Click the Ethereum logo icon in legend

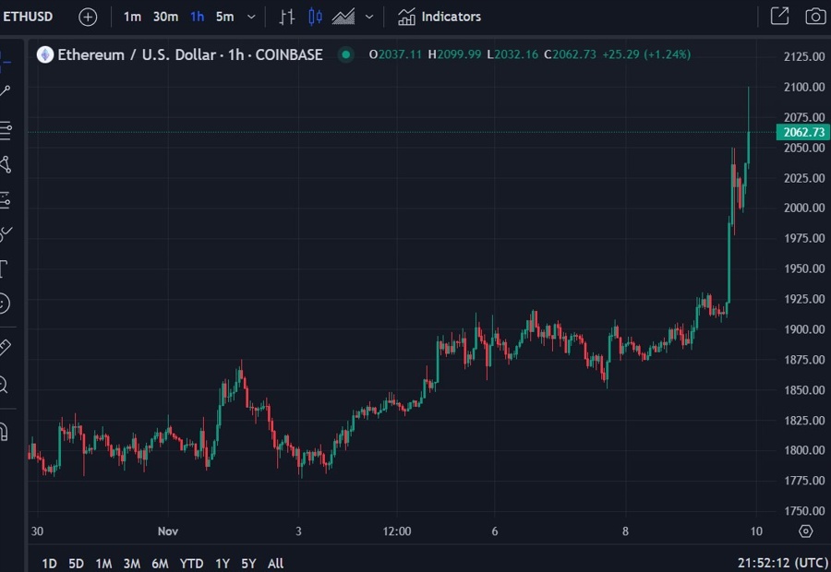point(45,54)
